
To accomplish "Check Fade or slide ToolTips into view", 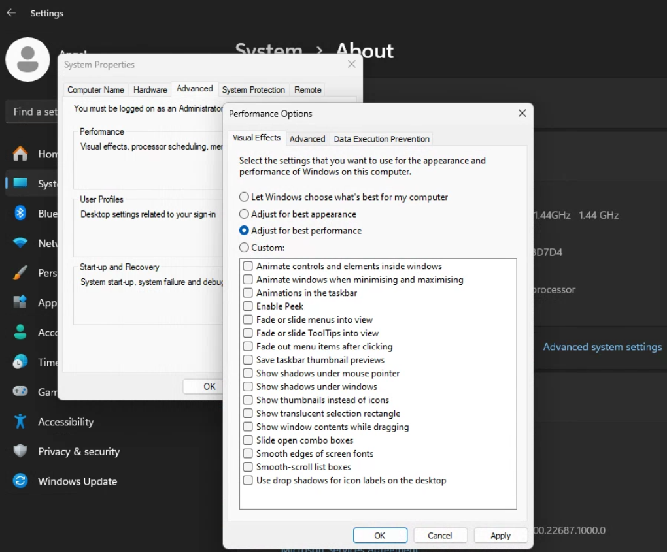I will tap(248, 333).
